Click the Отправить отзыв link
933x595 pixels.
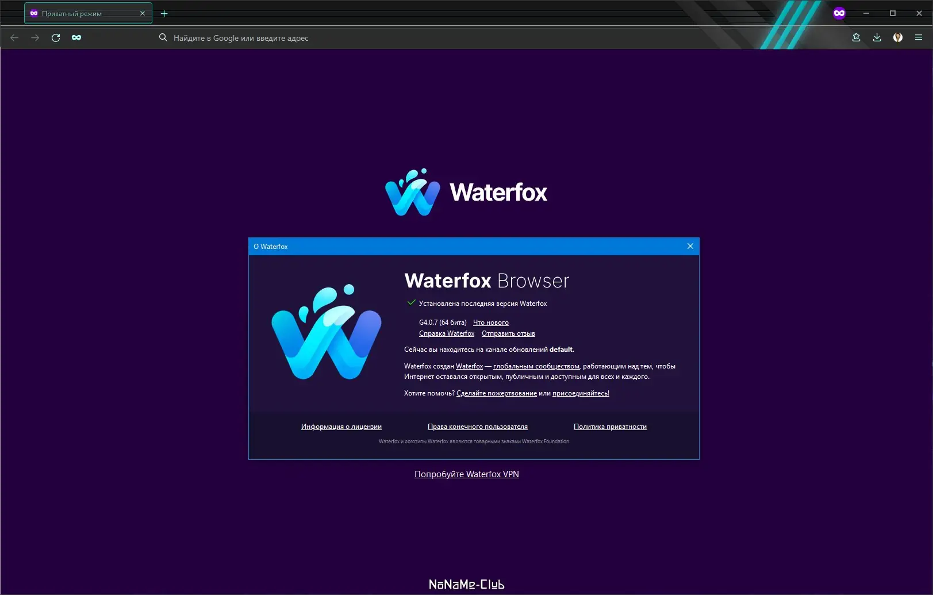pyautogui.click(x=508, y=333)
